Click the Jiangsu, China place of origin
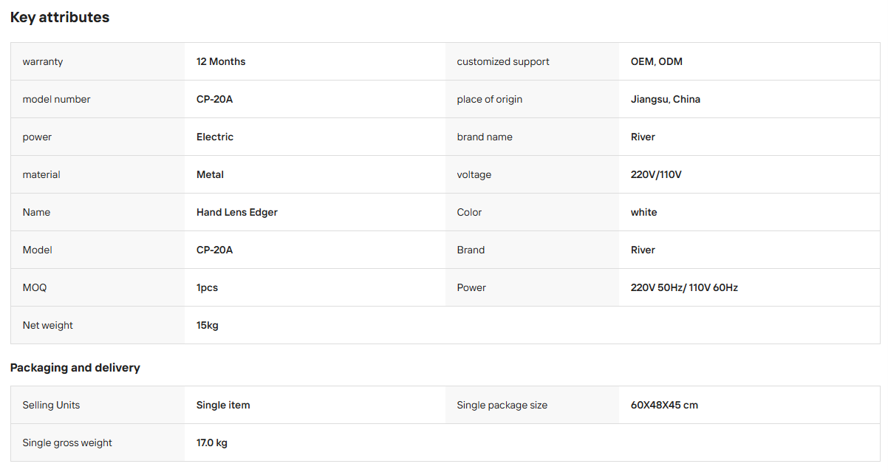This screenshot has height=475, width=888. pyautogui.click(x=666, y=99)
